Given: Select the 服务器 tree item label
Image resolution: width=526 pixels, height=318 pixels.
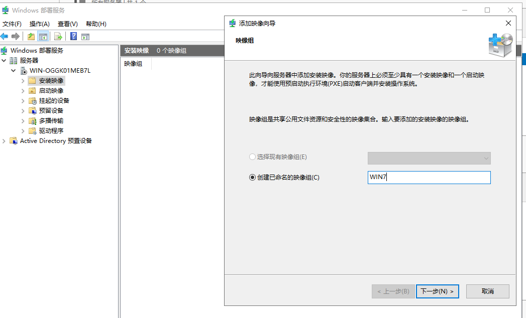Looking at the screenshot, I should [29, 61].
